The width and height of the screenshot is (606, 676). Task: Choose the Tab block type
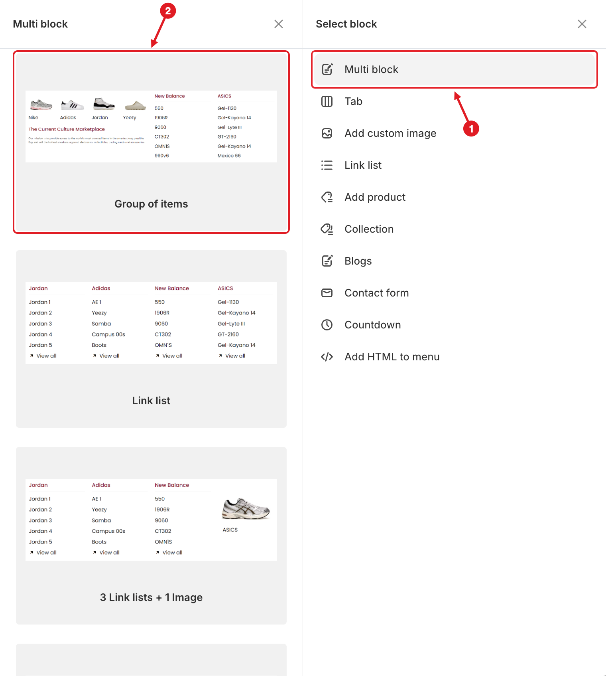coord(454,101)
